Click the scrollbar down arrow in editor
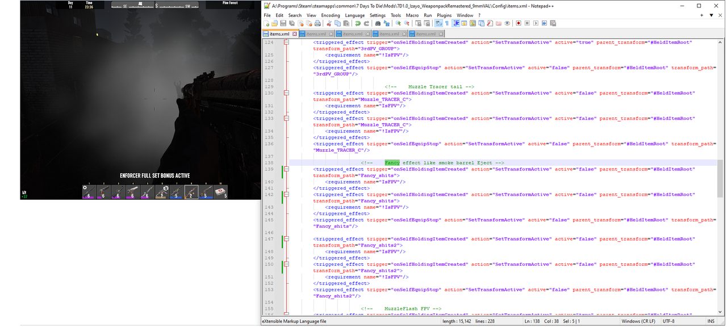 [720, 312]
